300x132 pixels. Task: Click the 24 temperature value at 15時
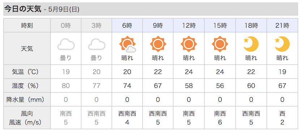pyautogui.click(x=220, y=72)
